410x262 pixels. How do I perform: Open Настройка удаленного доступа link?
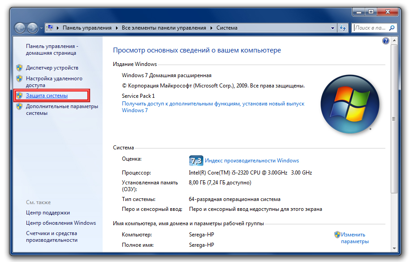pos(54,82)
